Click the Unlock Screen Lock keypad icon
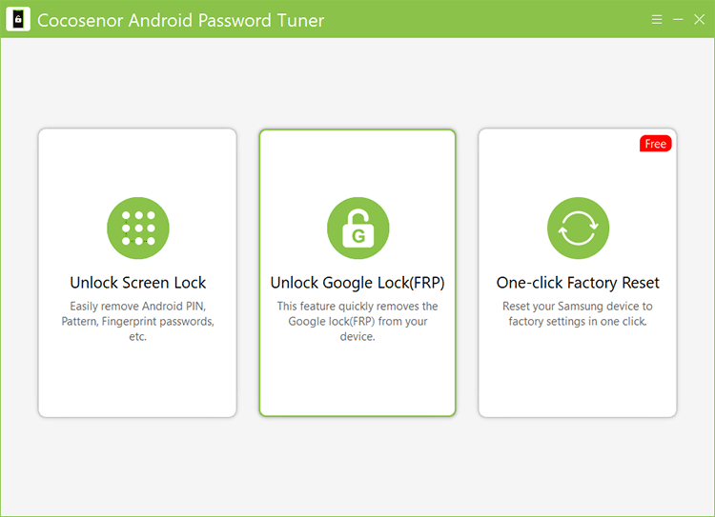 [137, 229]
